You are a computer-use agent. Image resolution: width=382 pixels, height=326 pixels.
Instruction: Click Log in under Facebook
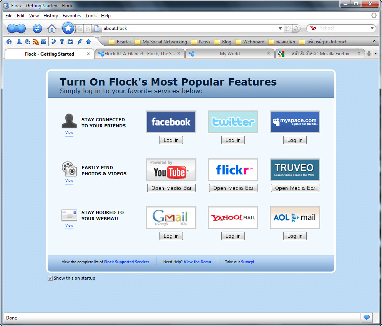(x=171, y=140)
